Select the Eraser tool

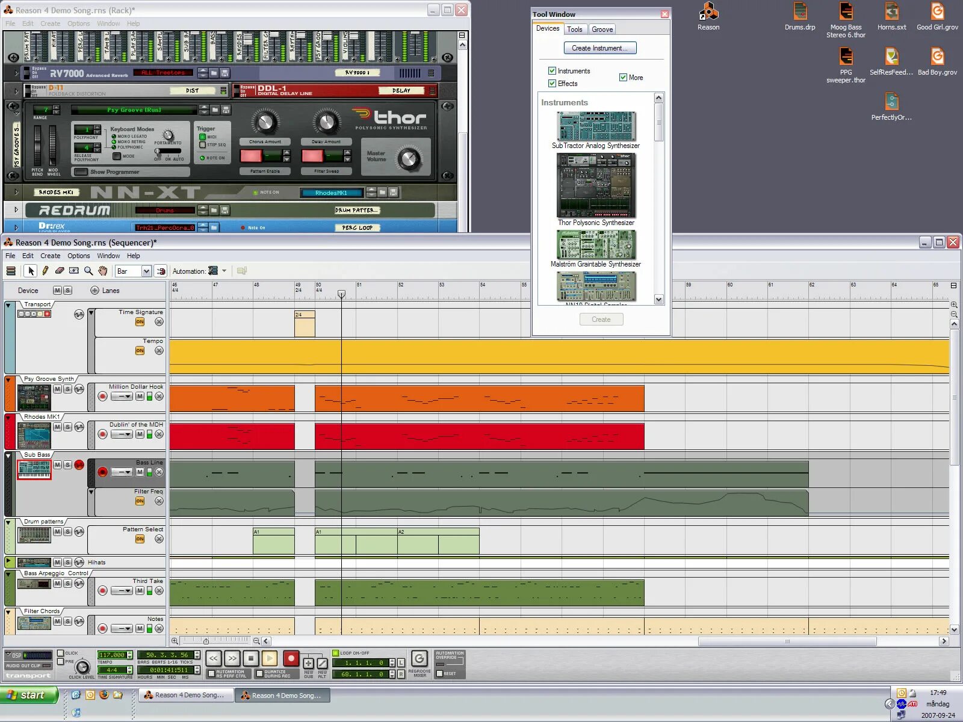60,271
